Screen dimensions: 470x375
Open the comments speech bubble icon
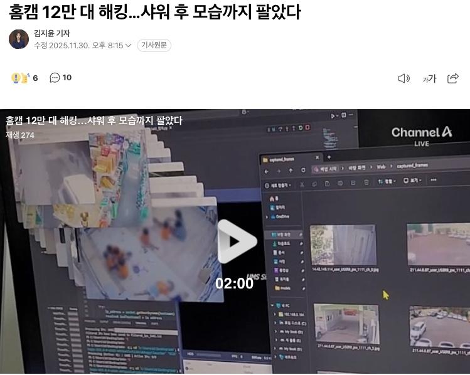click(55, 78)
